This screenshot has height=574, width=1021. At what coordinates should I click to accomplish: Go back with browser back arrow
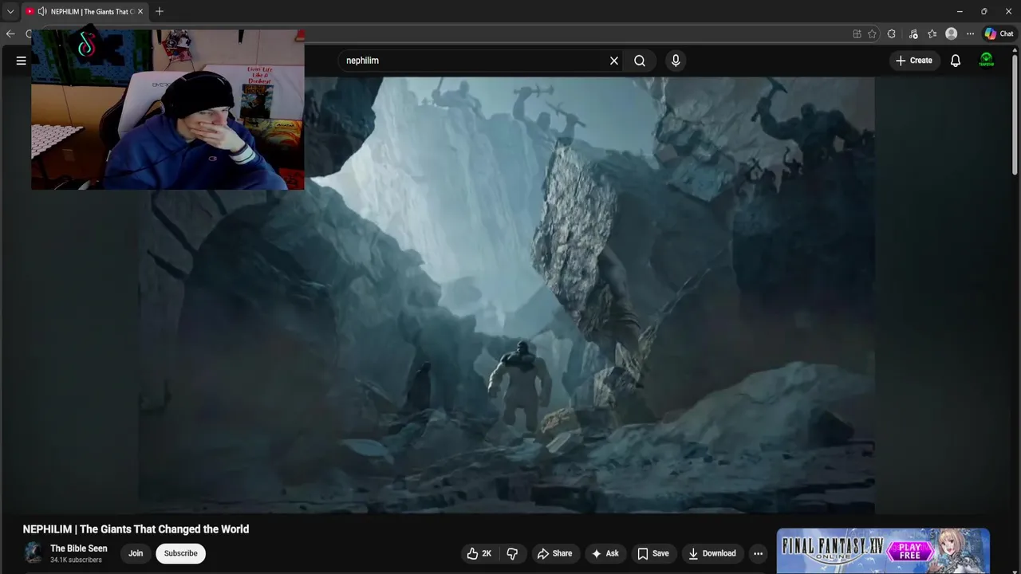coord(10,33)
